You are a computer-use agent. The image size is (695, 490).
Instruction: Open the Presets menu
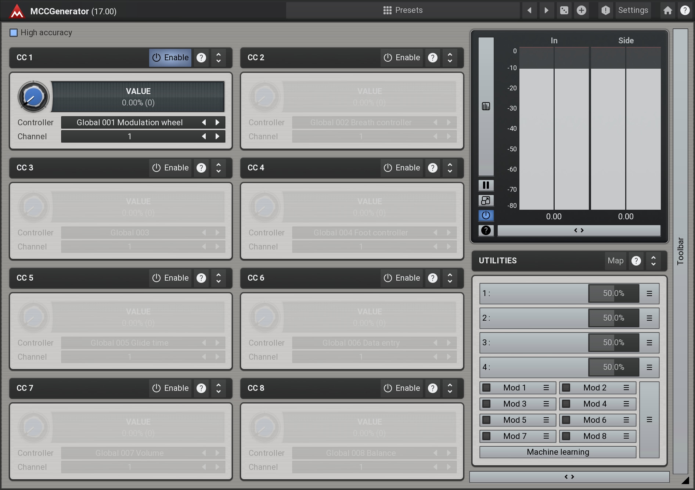pyautogui.click(x=403, y=10)
